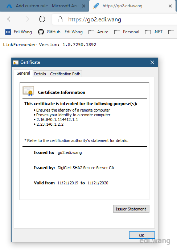Viewport: 177px width, 251px height.
Task: Open the Certification Path tab
Action: coord(65,74)
